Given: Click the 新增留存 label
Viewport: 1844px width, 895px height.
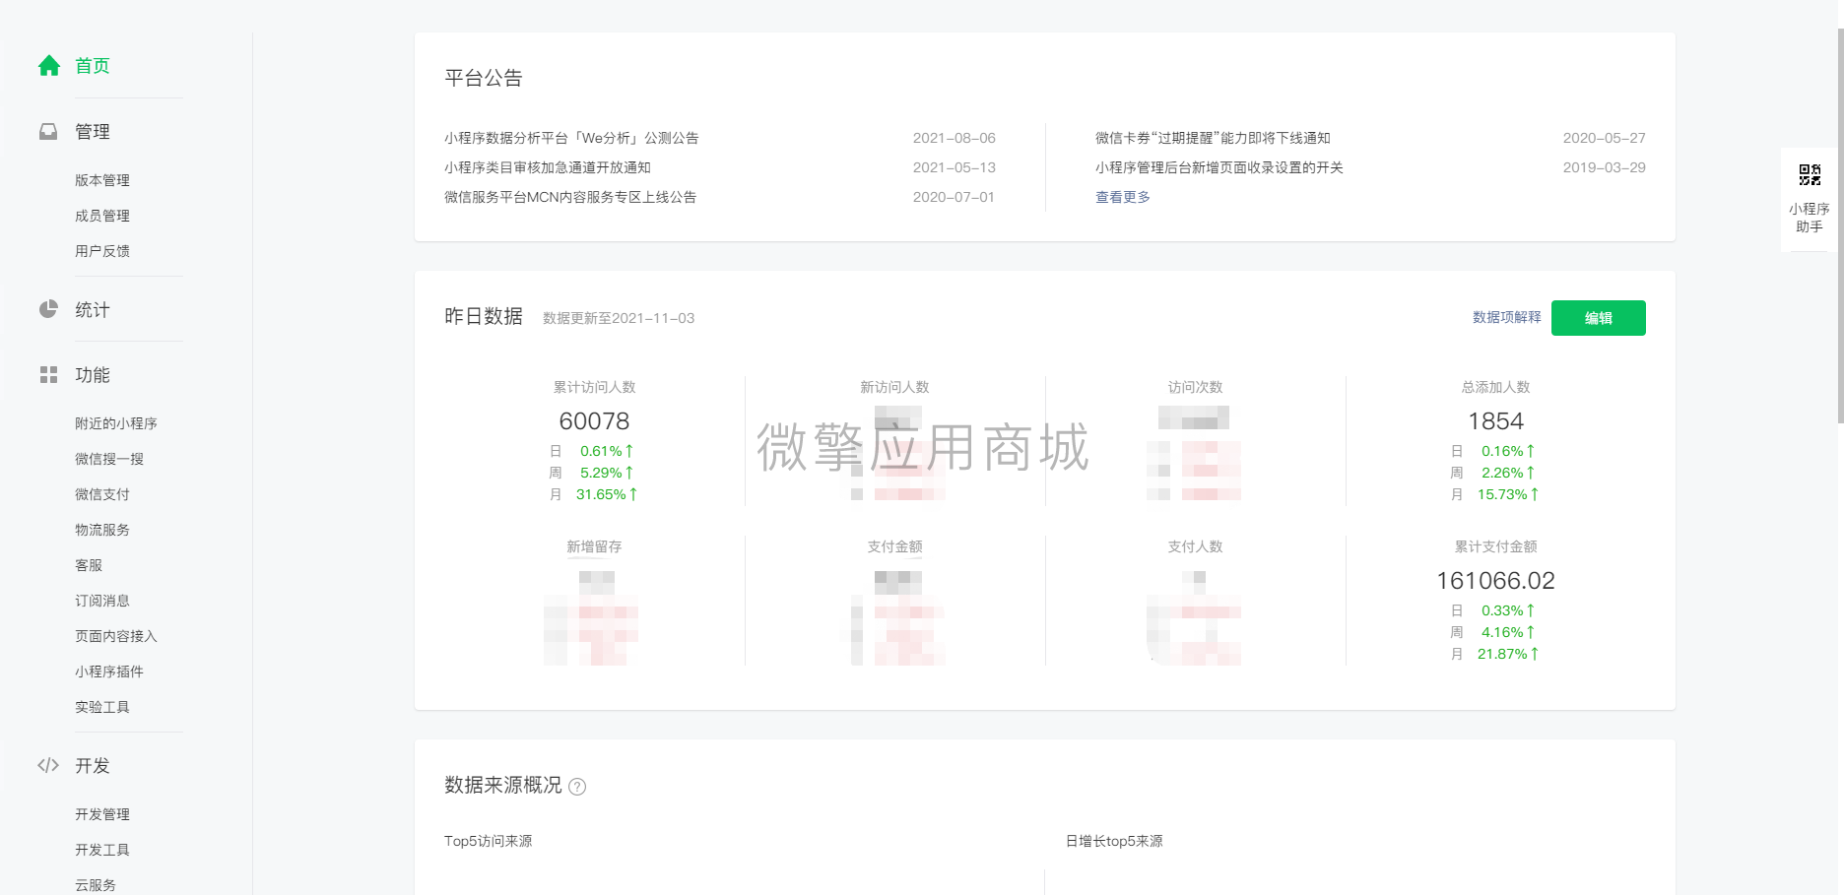Looking at the screenshot, I should (594, 546).
